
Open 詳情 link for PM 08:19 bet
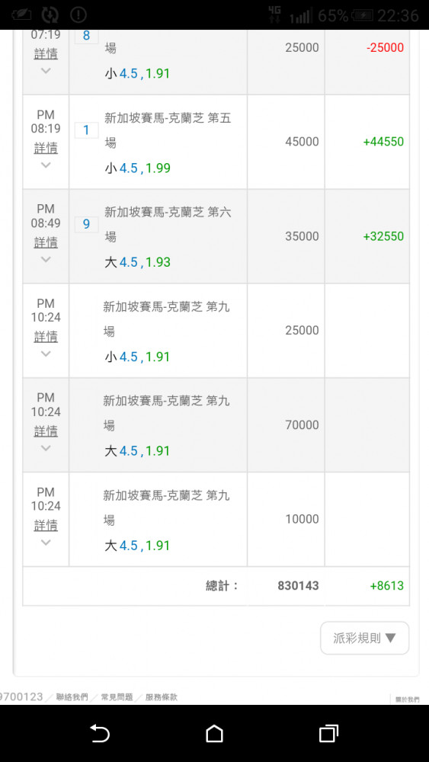coord(46,148)
